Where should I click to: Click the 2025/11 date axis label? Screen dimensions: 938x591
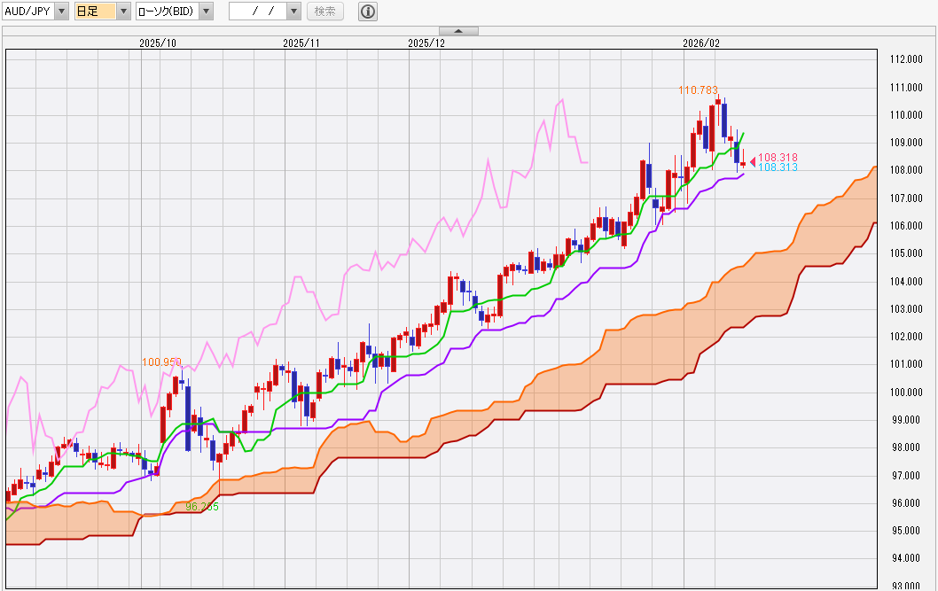coord(301,43)
